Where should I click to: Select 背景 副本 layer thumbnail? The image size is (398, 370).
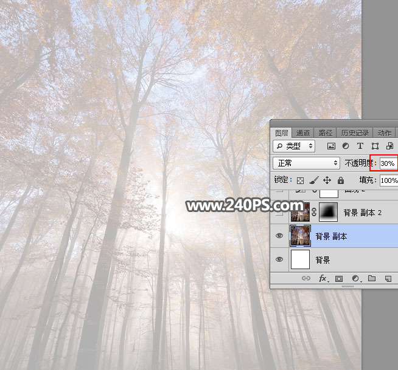click(300, 236)
